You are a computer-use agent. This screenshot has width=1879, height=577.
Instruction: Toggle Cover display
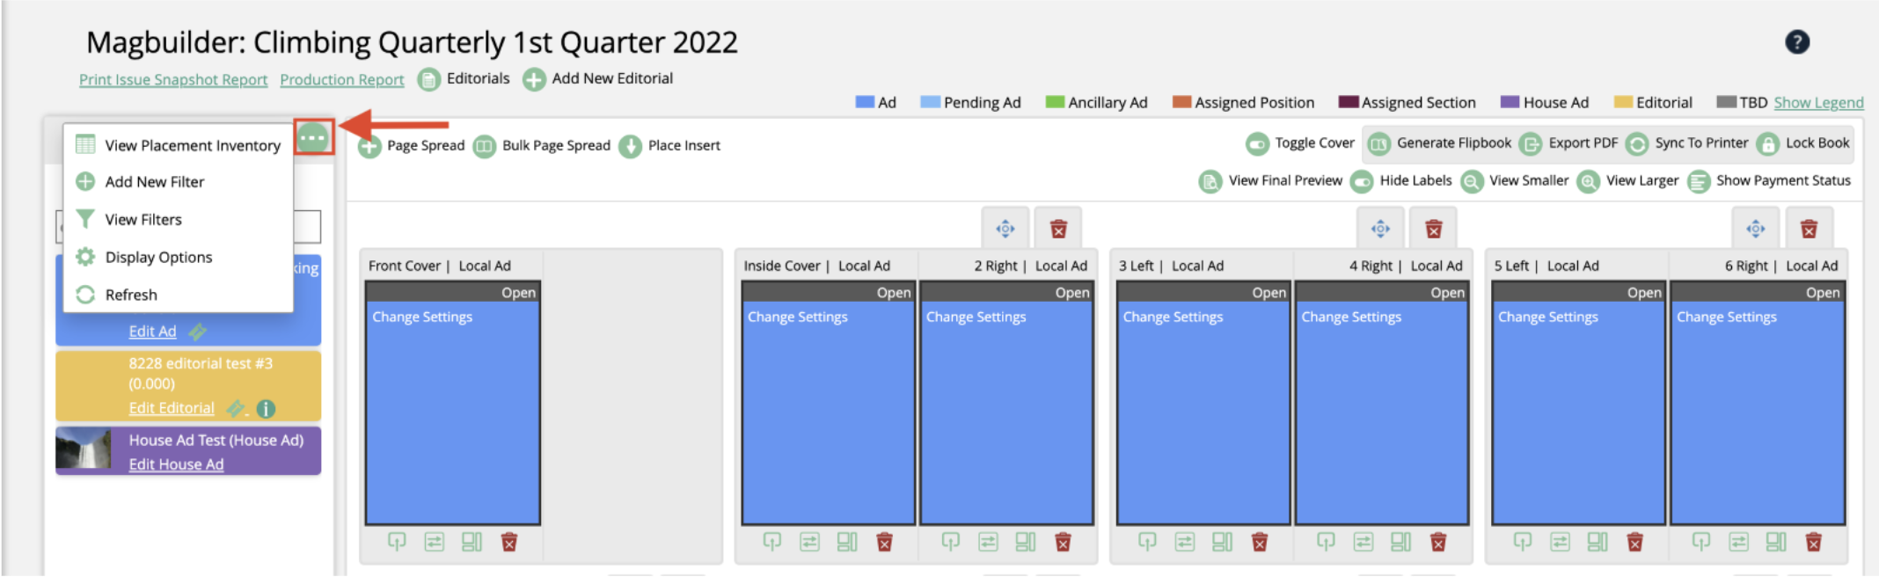click(1258, 143)
